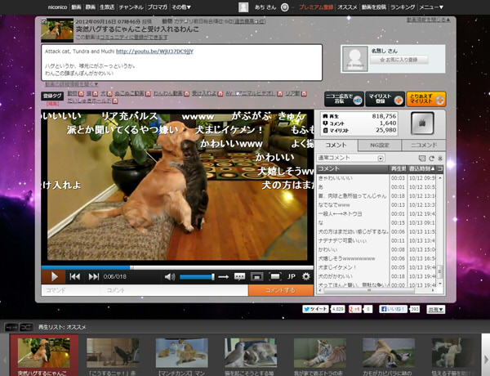Viewport: 490px width, 376px height.
Task: Click the ツイート Twitter button
Action: pos(315,309)
